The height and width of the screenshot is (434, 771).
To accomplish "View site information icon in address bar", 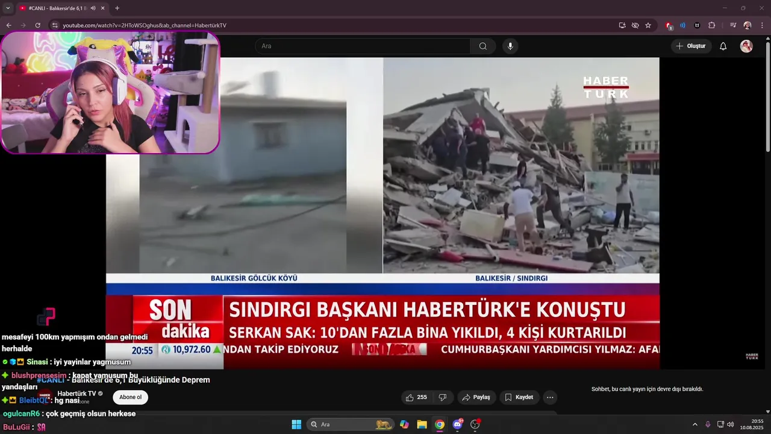I will point(55,25).
